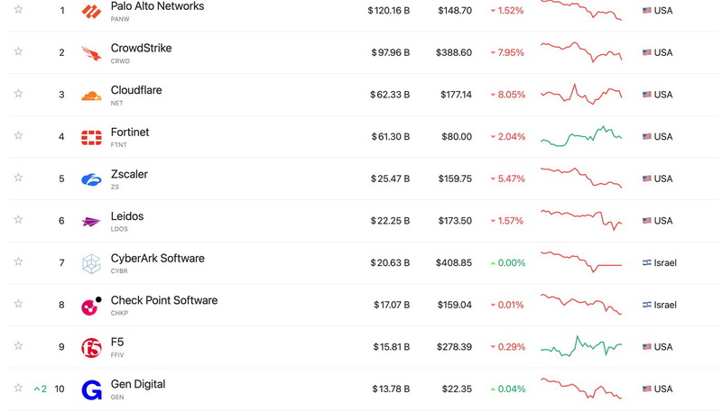Click the F5 red circle logo

(91, 347)
